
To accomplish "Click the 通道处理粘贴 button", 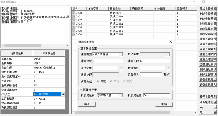I will tap(208, 54).
